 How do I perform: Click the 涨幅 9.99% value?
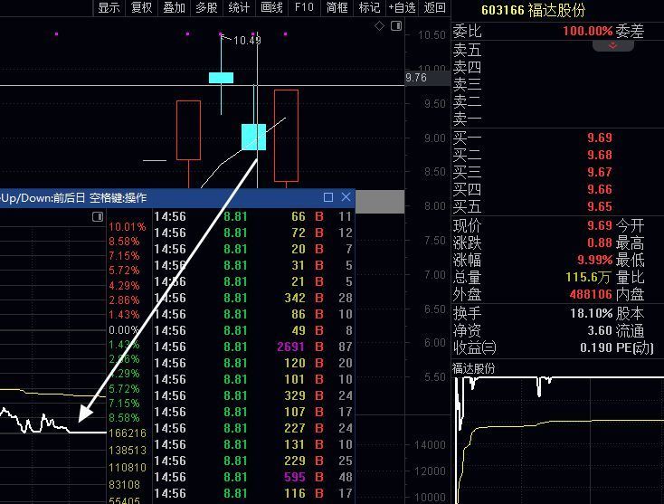(595, 260)
